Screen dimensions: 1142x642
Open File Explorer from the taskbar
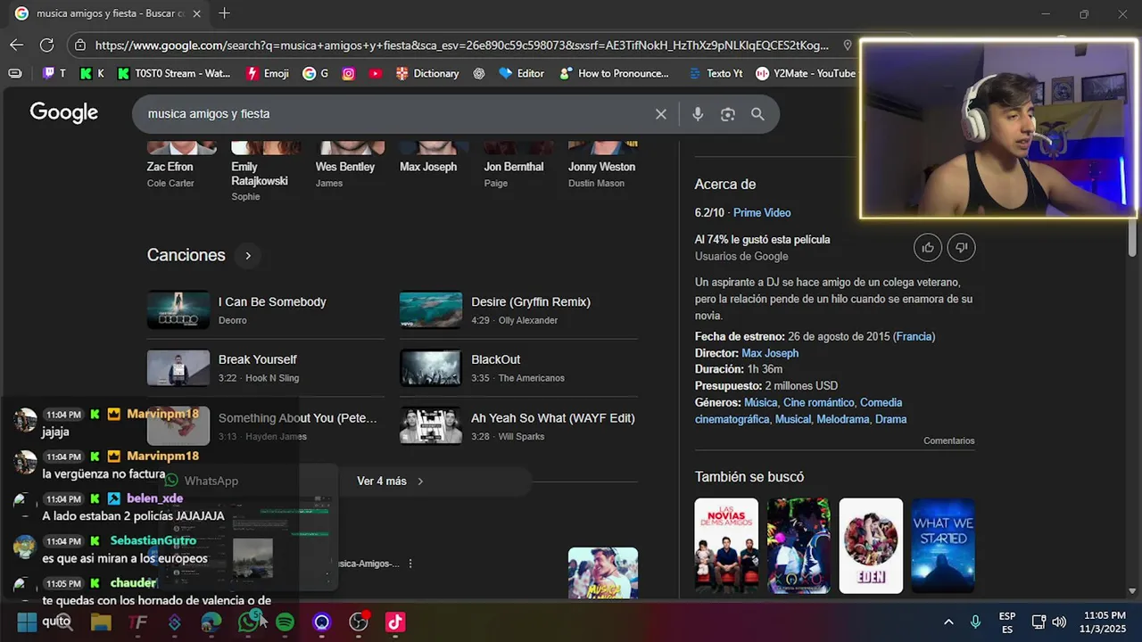[100, 621]
